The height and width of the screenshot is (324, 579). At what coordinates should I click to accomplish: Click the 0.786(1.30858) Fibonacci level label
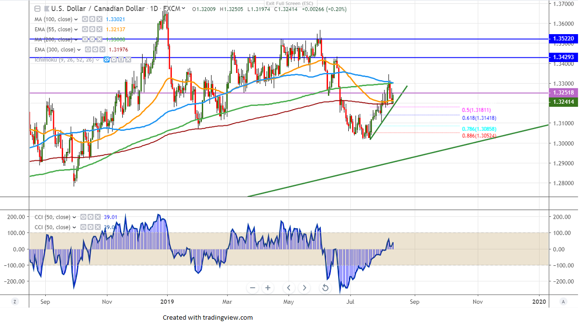(479, 129)
